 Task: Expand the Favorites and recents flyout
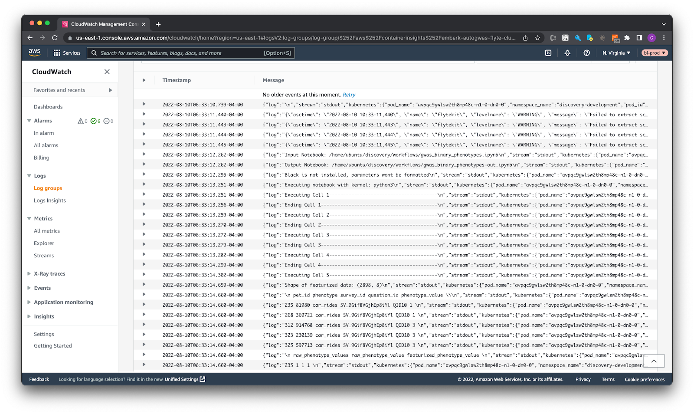110,90
